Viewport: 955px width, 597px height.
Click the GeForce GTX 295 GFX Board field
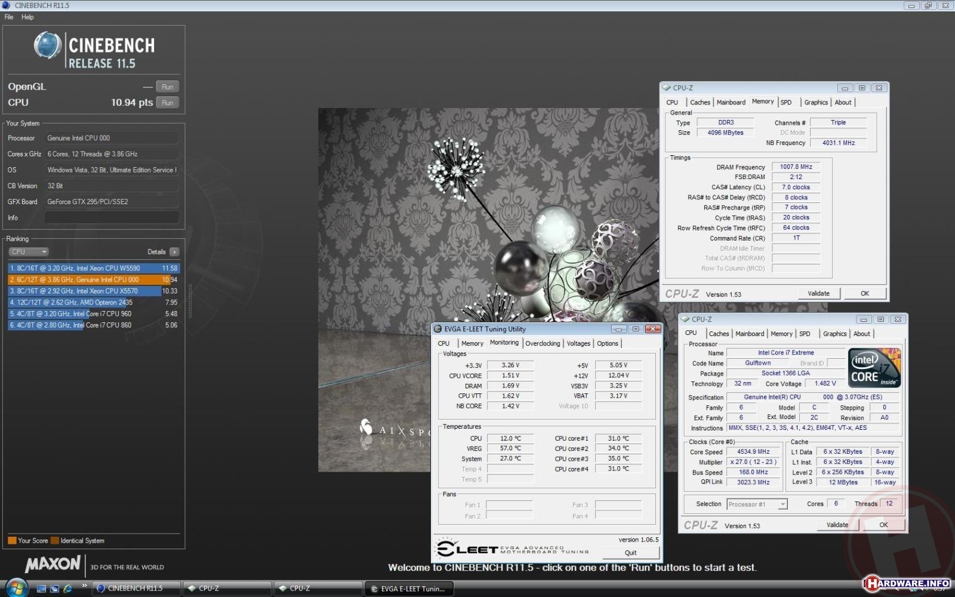coord(112,202)
